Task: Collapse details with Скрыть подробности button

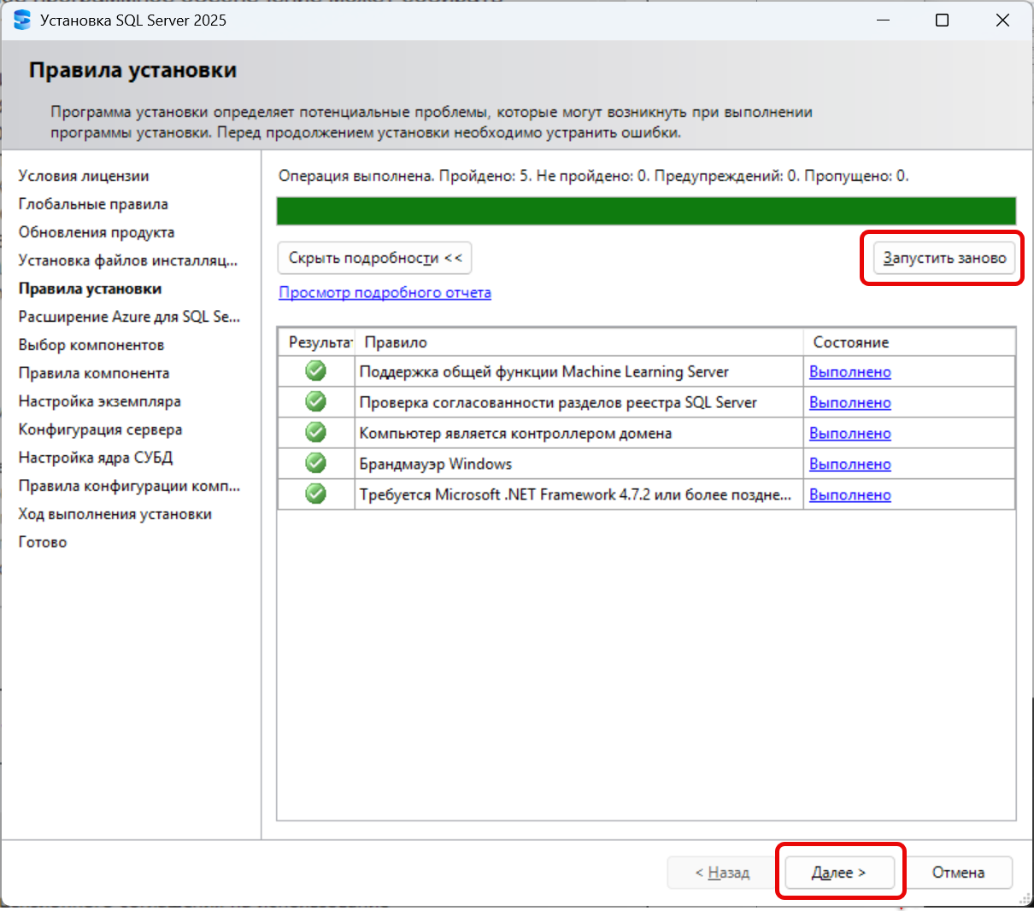Action: point(375,258)
